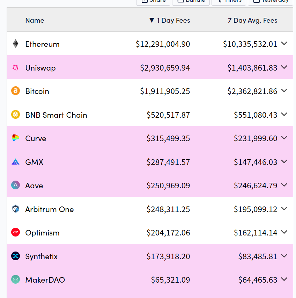This screenshot has width=296, height=298.
Task: Sort by Name column header
Action: coord(35,20)
